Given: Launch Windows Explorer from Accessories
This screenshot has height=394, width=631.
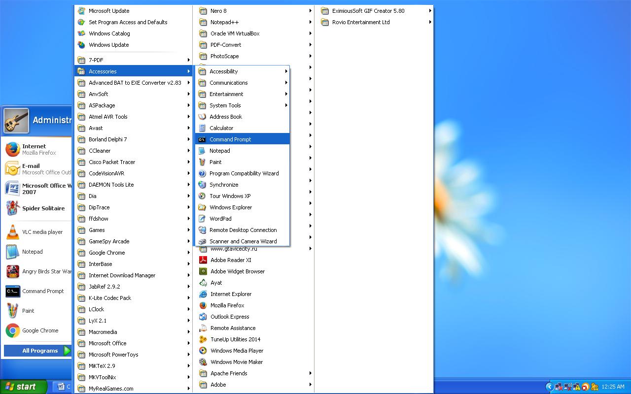Looking at the screenshot, I should [x=242, y=207].
